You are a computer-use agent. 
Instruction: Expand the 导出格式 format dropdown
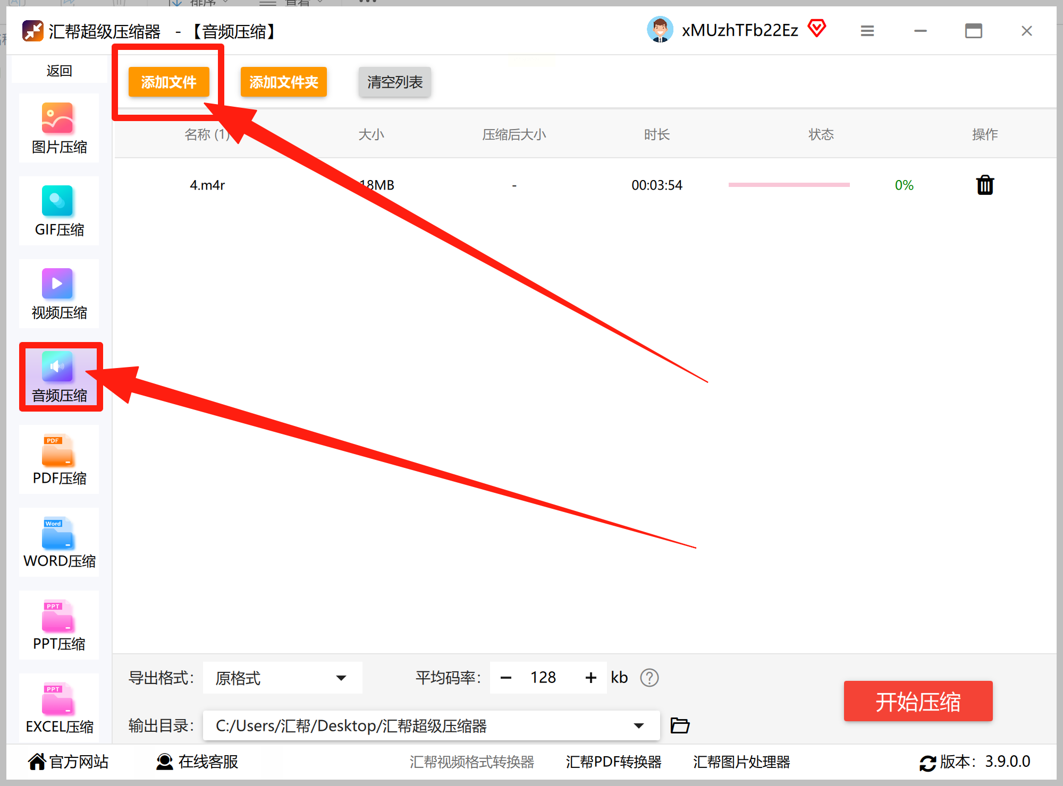click(x=341, y=678)
